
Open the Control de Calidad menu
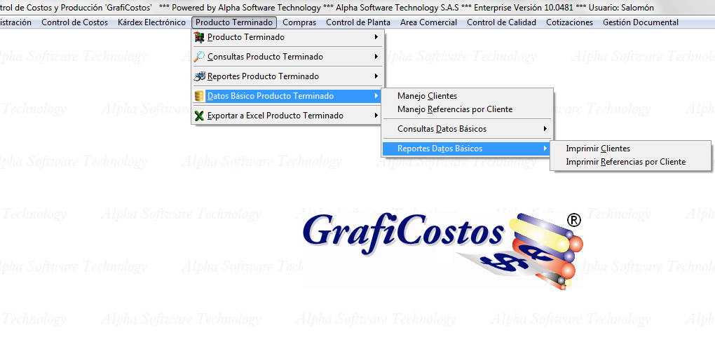pos(501,22)
